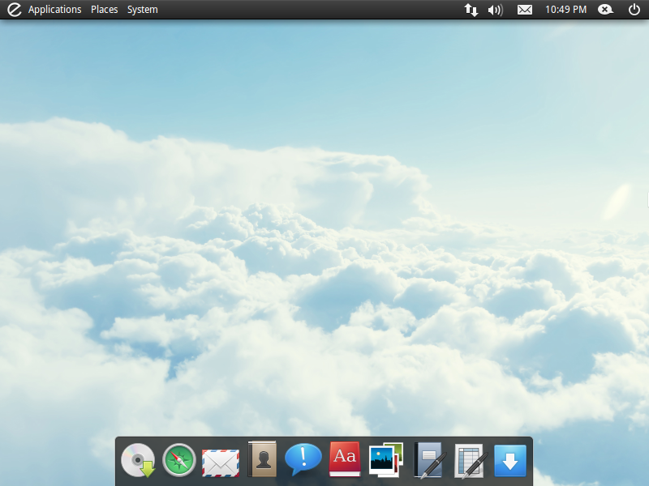
Task: Click the 10:49 PM clock
Action: pos(565,10)
